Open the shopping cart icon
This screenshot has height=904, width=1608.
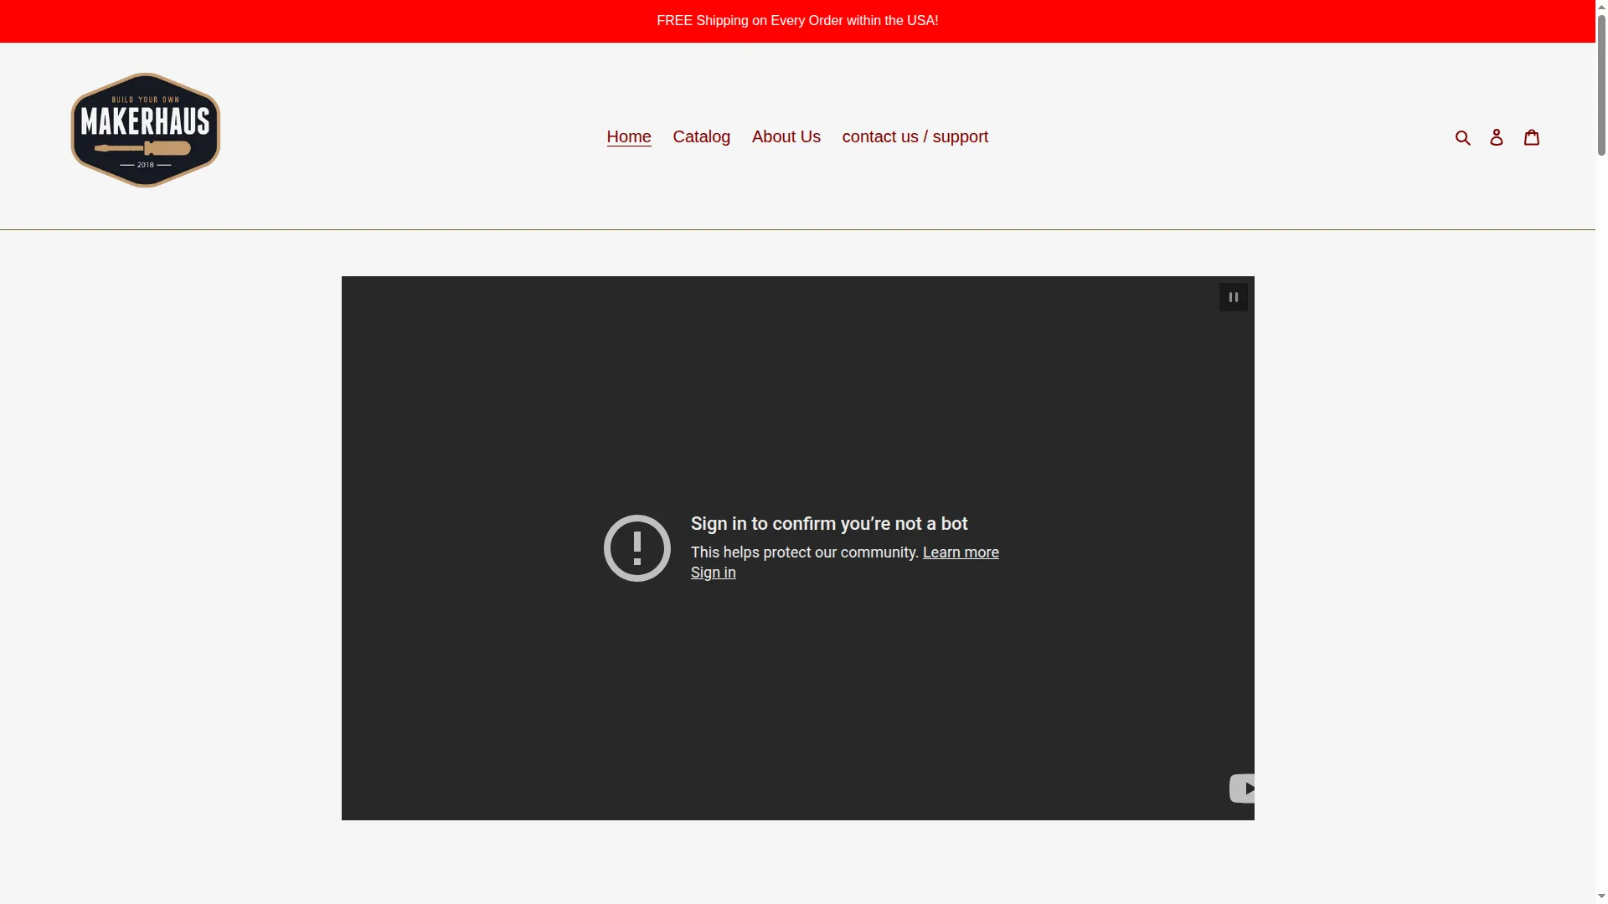(1532, 137)
